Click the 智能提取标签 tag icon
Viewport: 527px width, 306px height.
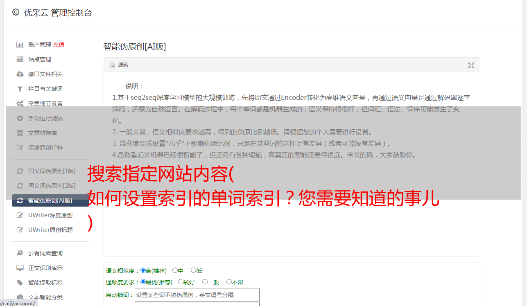pos(20,283)
